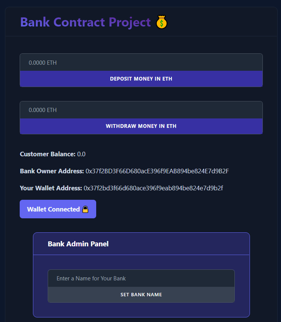Click the lock icon on Wallet Connected button

[84, 209]
